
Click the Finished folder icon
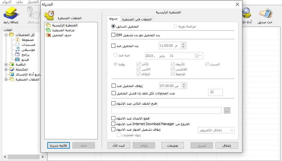pos(12,69)
